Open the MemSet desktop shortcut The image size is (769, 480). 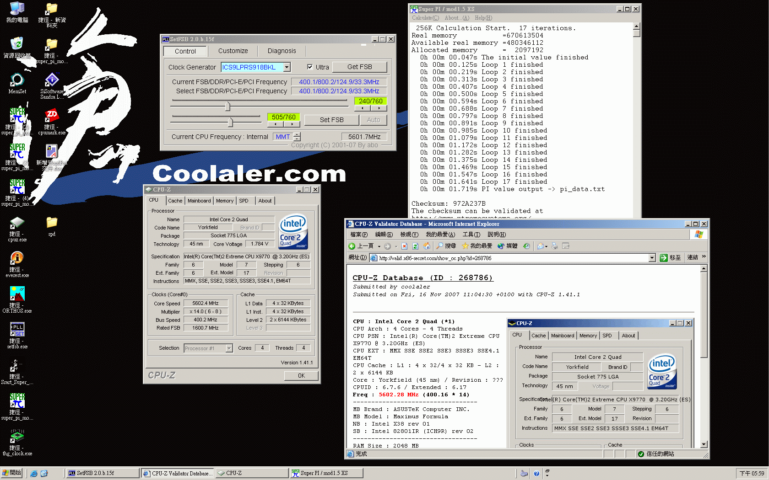coord(17,83)
